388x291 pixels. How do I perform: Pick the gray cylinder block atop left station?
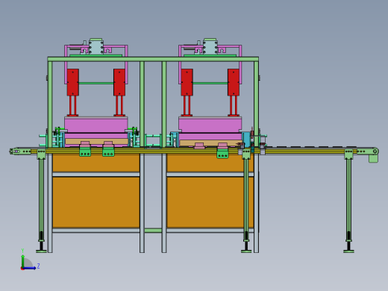96,46
